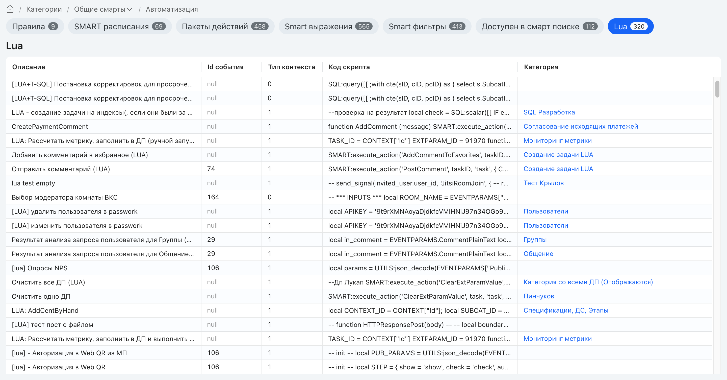This screenshot has height=380, width=727.
Task: Open Согласование исходящих платежей category link
Action: (581, 127)
